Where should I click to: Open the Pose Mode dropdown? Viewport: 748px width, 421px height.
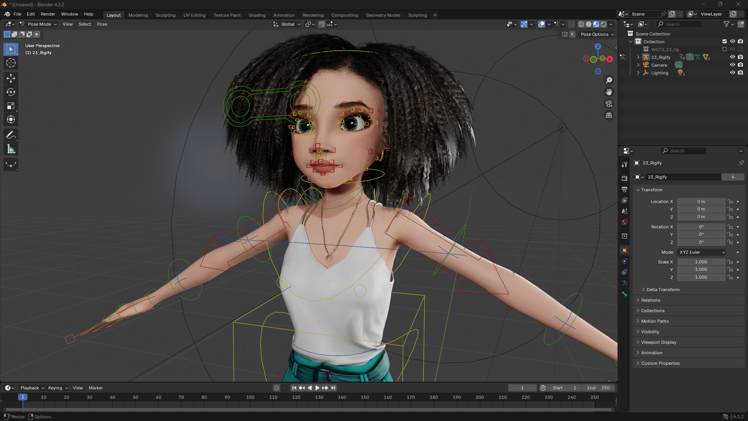(x=39, y=24)
